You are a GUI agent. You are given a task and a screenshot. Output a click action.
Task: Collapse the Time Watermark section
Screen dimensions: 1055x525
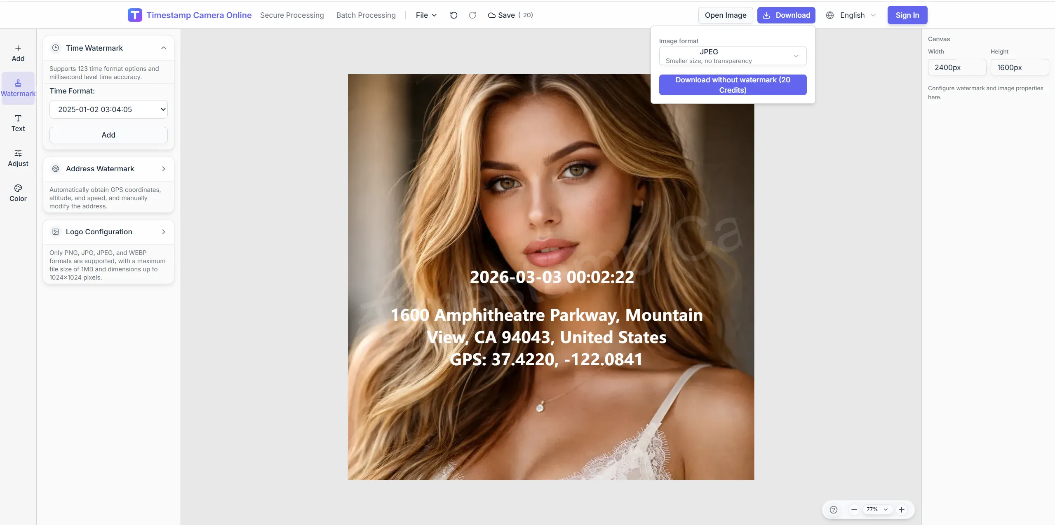click(x=163, y=48)
